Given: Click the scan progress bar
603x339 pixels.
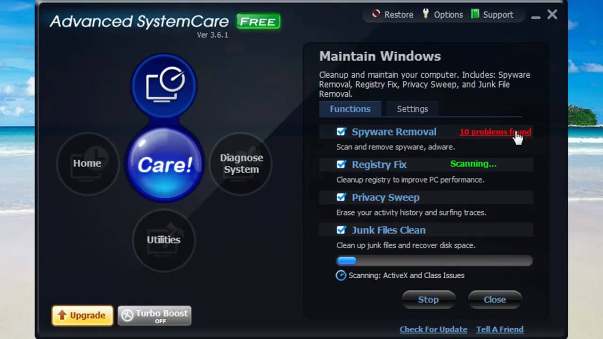Looking at the screenshot, I should 434,260.
